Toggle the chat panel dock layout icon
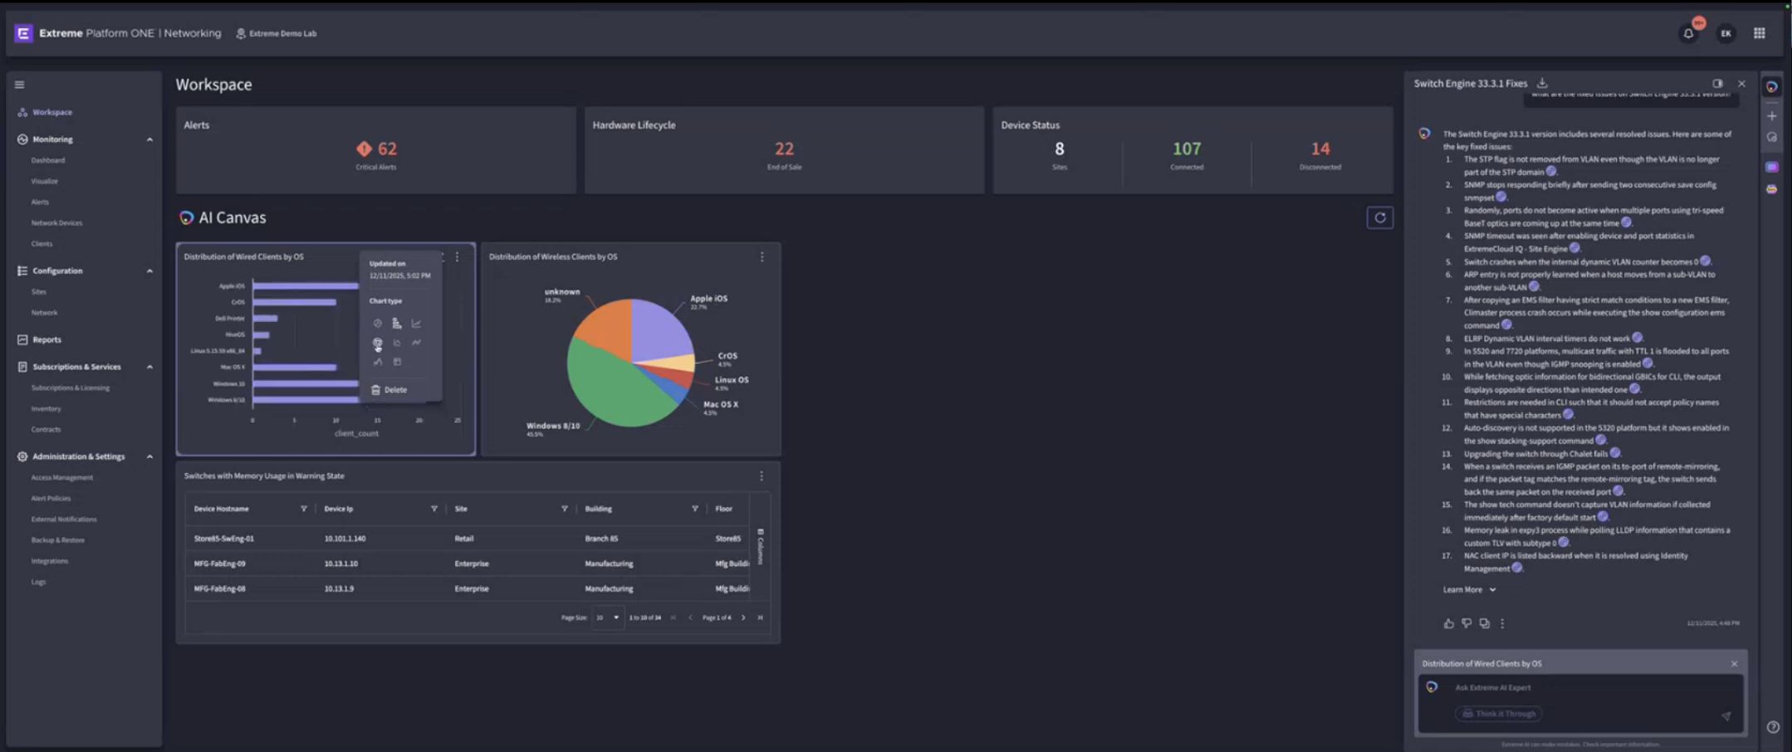The width and height of the screenshot is (1792, 752). 1717,83
